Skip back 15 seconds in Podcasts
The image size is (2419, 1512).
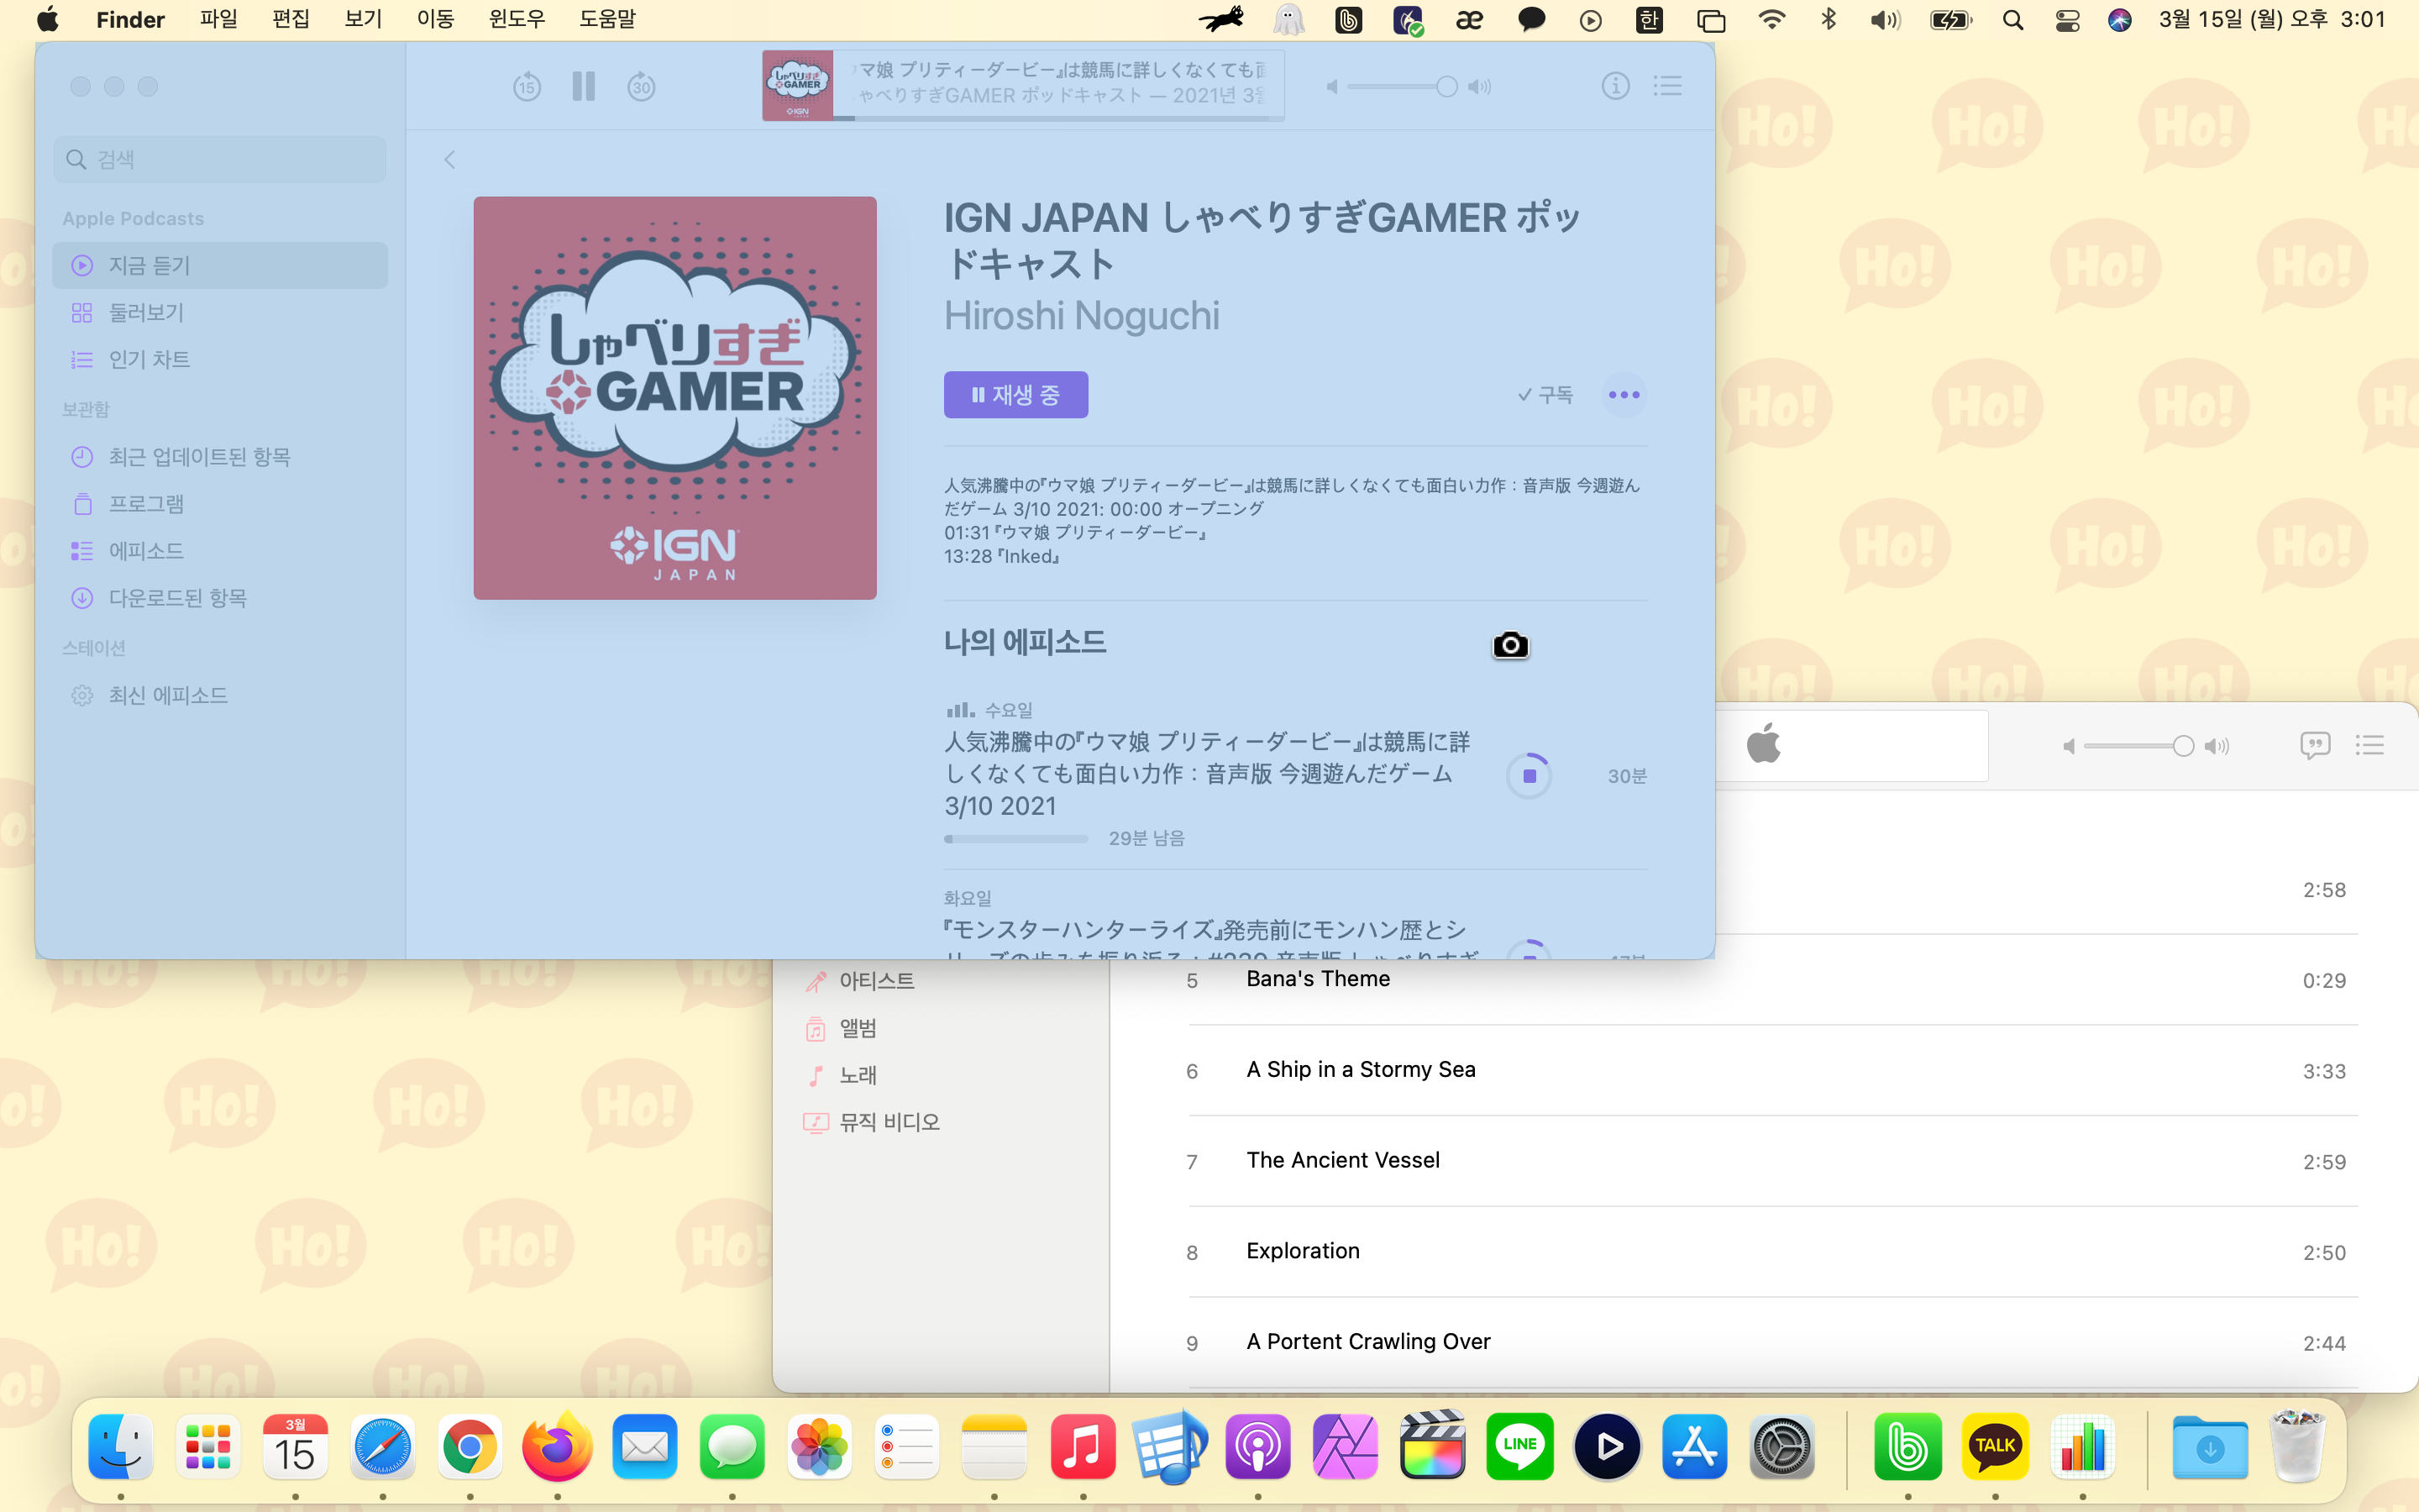click(x=527, y=87)
